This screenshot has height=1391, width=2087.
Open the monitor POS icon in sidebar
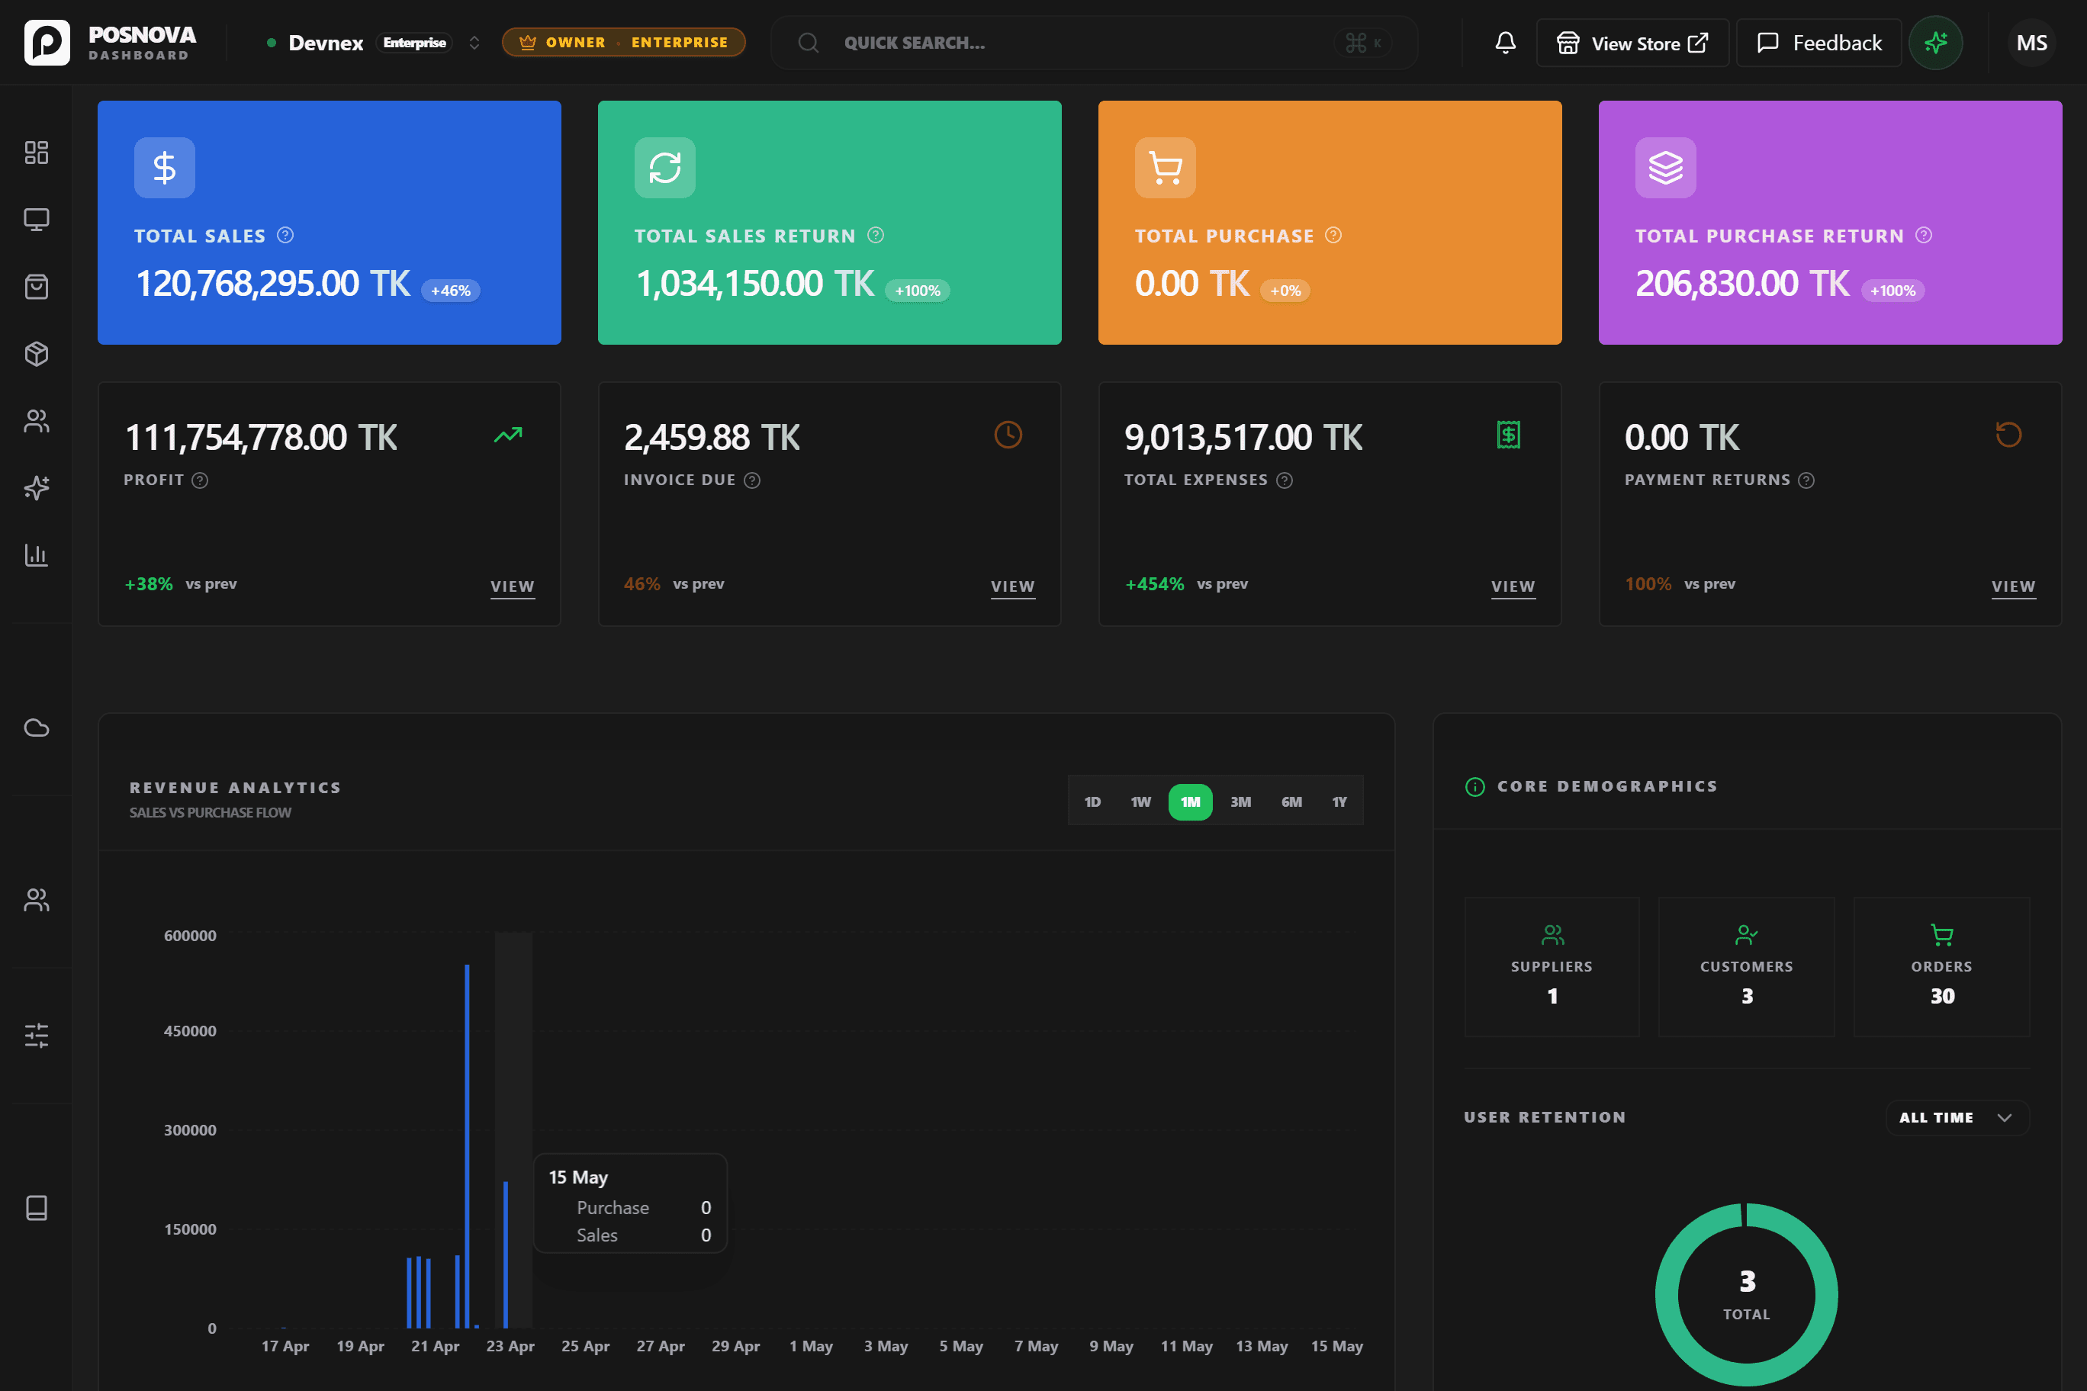[37, 219]
